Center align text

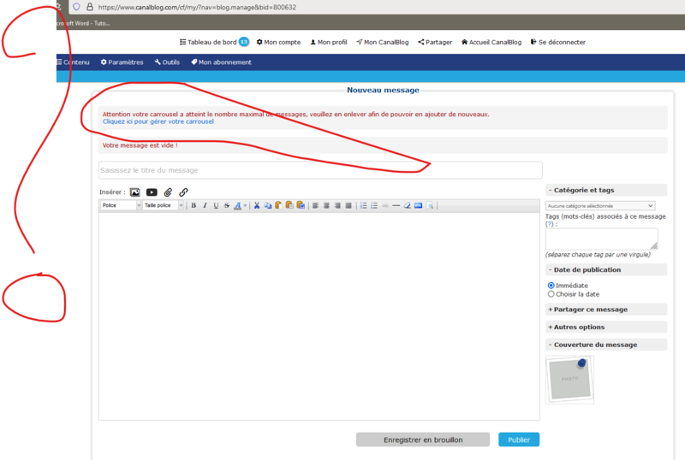pyautogui.click(x=326, y=205)
